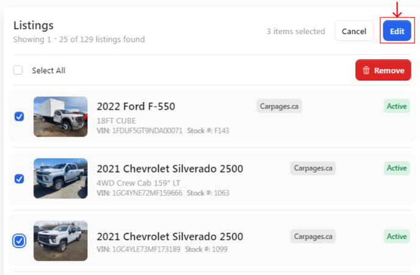Click Carpages.ca label on Silverado stock 1099
The width and height of the screenshot is (420, 275).
[313, 236]
